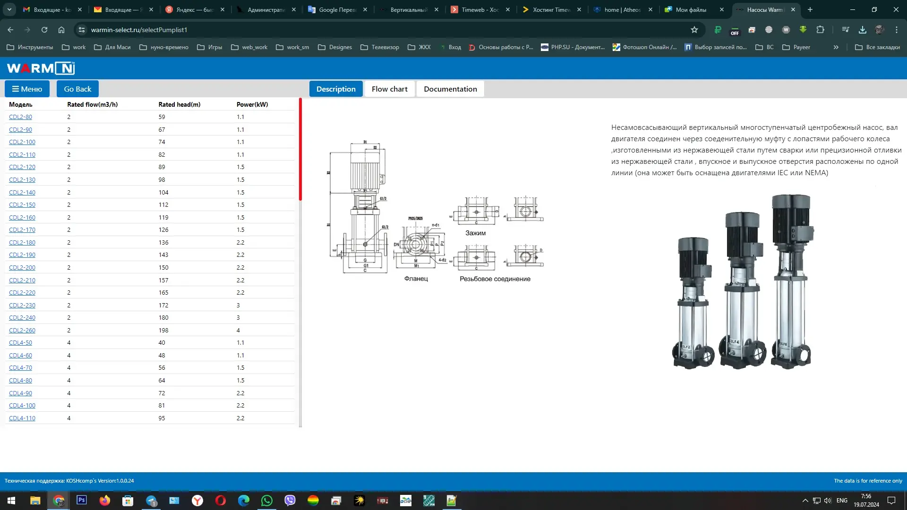This screenshot has width=907, height=510.
Task: Open Microsoft Edge from the taskbar
Action: coord(244,501)
